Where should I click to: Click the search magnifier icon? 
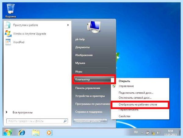pos(65,121)
